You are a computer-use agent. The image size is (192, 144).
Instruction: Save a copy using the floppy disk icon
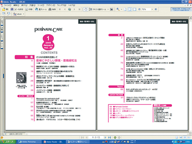click(x=12, y=9)
